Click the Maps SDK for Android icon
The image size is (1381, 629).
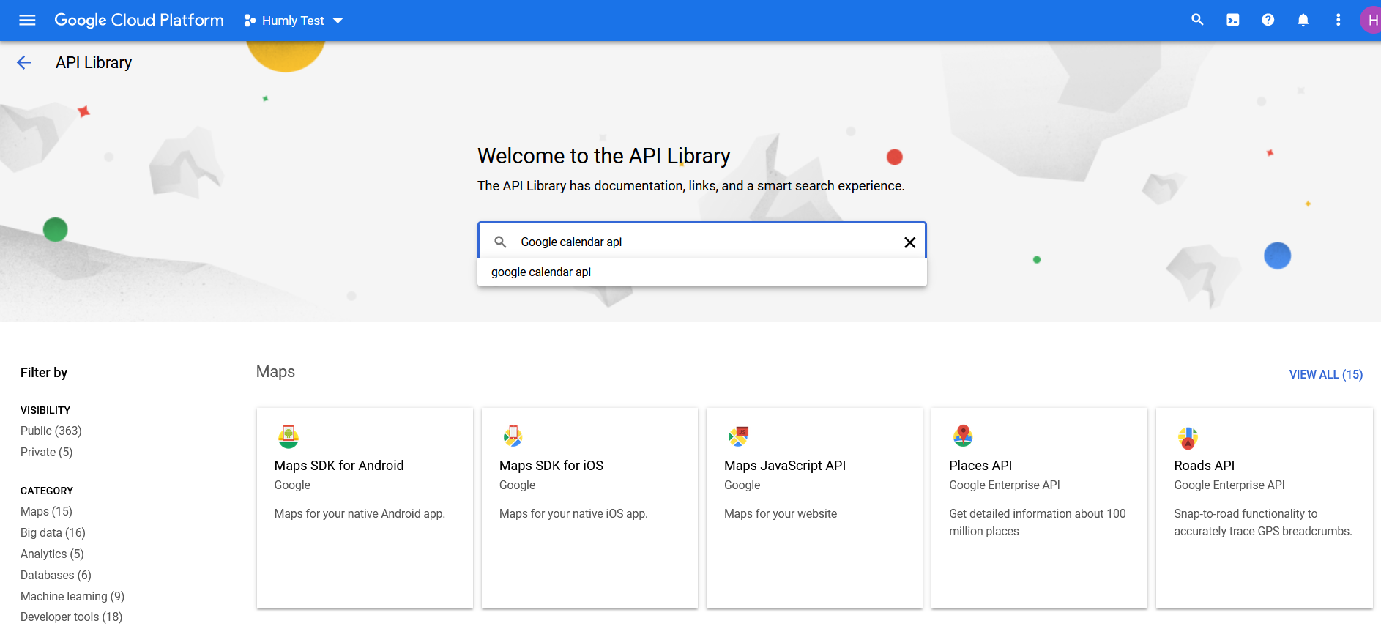(289, 436)
